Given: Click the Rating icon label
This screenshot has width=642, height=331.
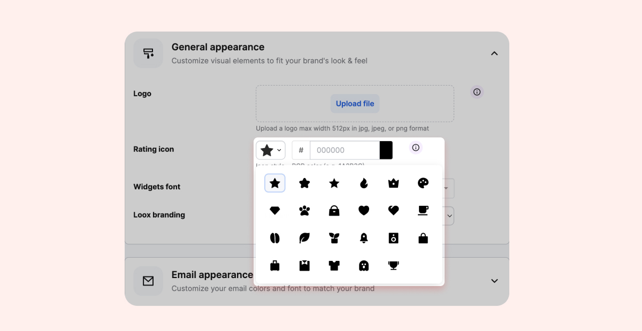Looking at the screenshot, I should tap(154, 149).
